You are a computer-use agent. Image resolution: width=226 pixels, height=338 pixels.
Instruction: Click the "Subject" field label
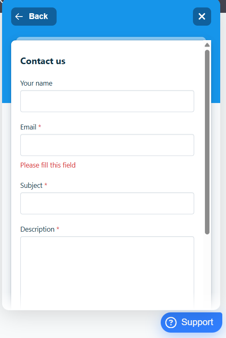[31, 186]
